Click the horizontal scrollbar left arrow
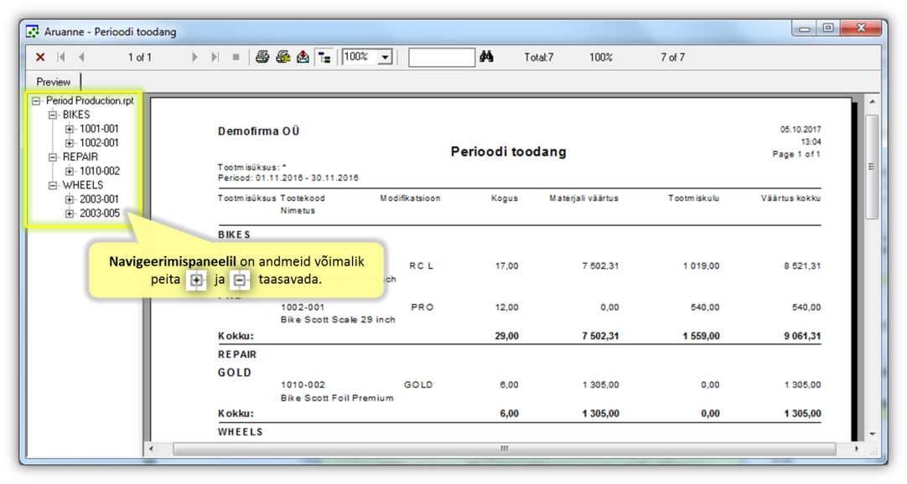This screenshot has width=907, height=484. 151,449
